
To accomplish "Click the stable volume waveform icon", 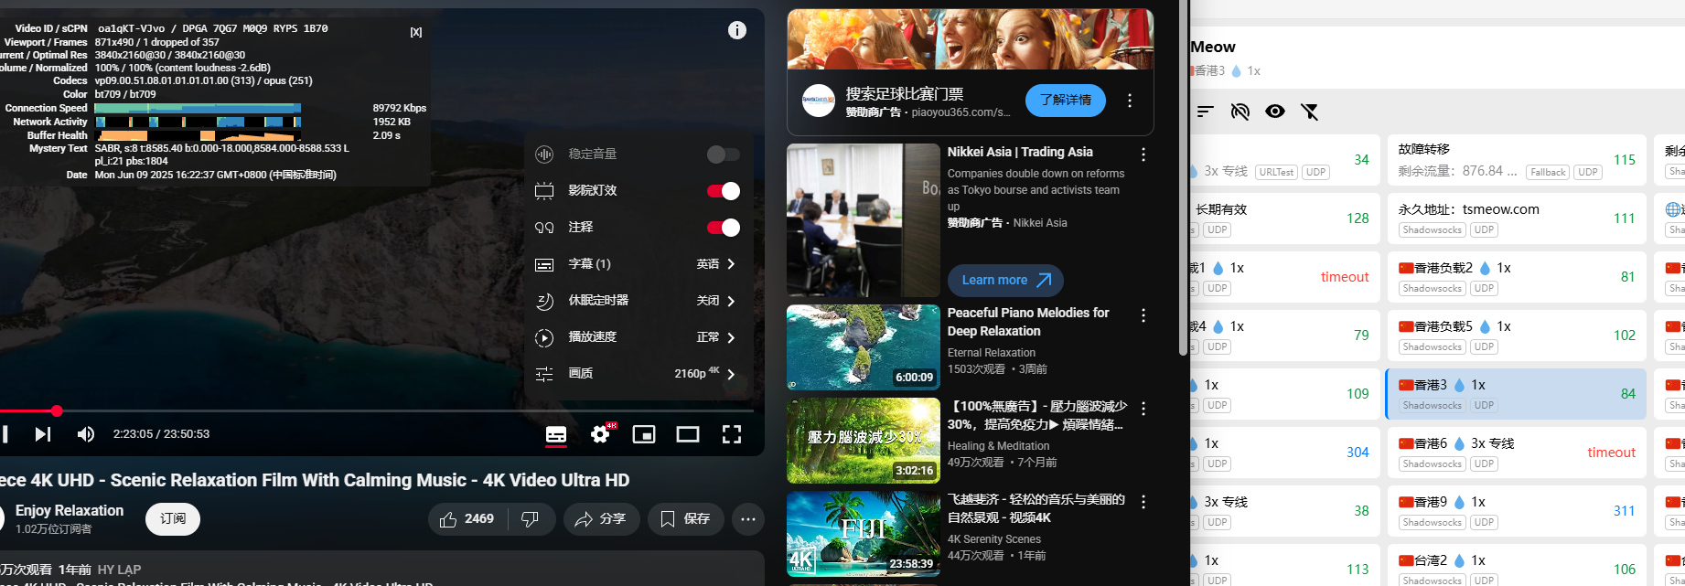I will point(544,154).
